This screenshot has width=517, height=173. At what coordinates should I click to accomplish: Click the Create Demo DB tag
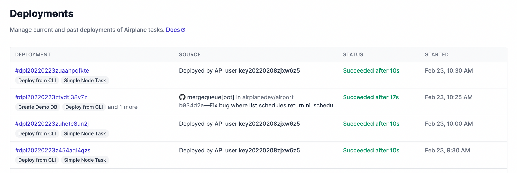tap(38, 107)
